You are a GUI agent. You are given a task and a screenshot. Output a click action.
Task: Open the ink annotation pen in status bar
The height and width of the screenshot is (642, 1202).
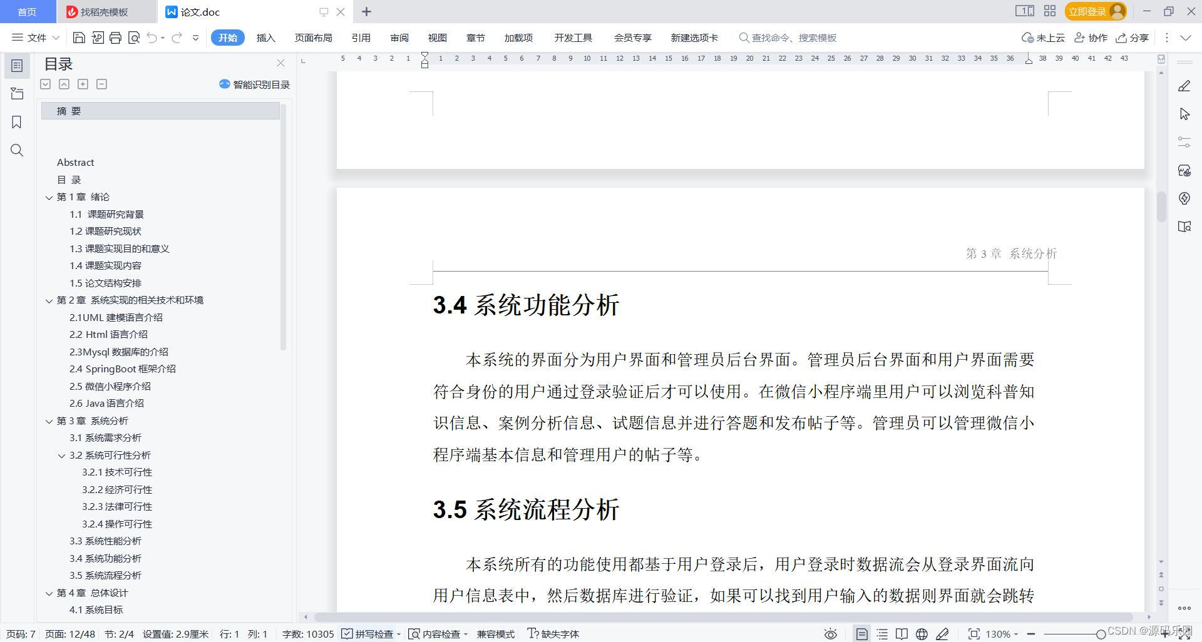pyautogui.click(x=943, y=634)
